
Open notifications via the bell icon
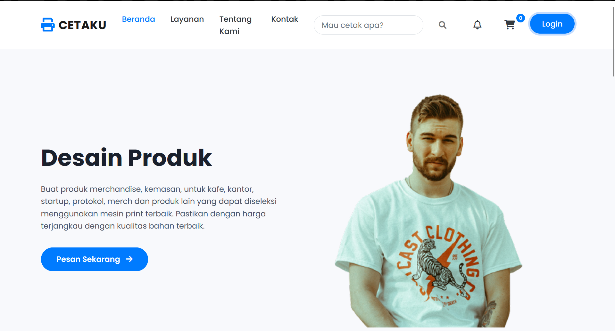click(478, 25)
